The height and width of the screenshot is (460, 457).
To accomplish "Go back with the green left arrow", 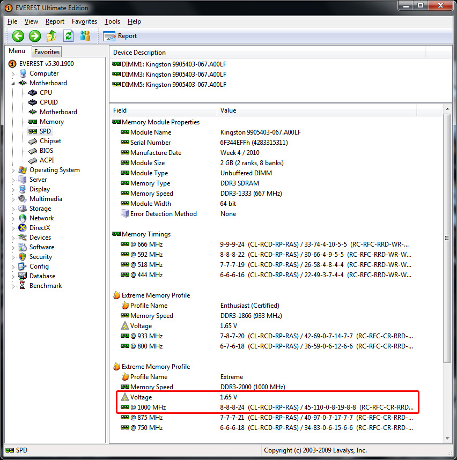I will pos(18,36).
